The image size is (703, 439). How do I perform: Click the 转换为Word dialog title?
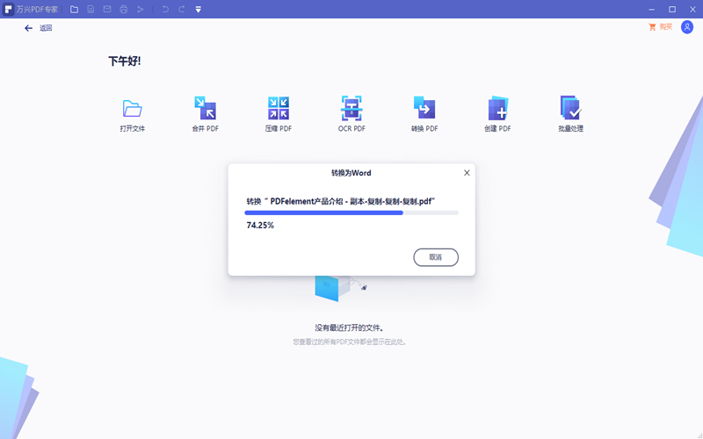click(351, 173)
